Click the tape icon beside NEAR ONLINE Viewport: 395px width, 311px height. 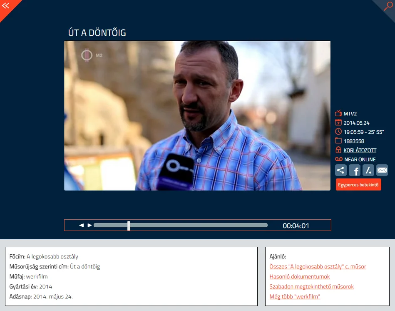point(338,159)
